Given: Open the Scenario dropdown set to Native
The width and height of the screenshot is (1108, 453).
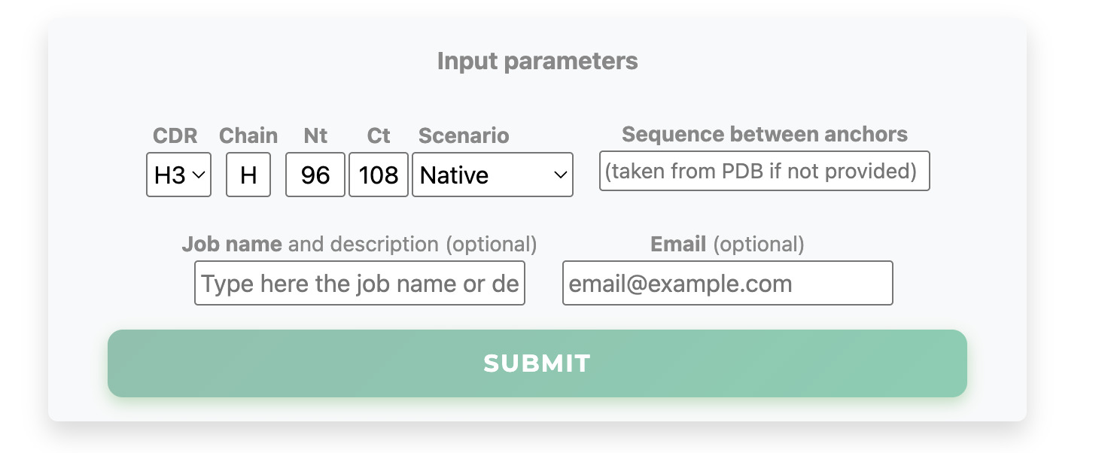Looking at the screenshot, I should click(x=492, y=175).
